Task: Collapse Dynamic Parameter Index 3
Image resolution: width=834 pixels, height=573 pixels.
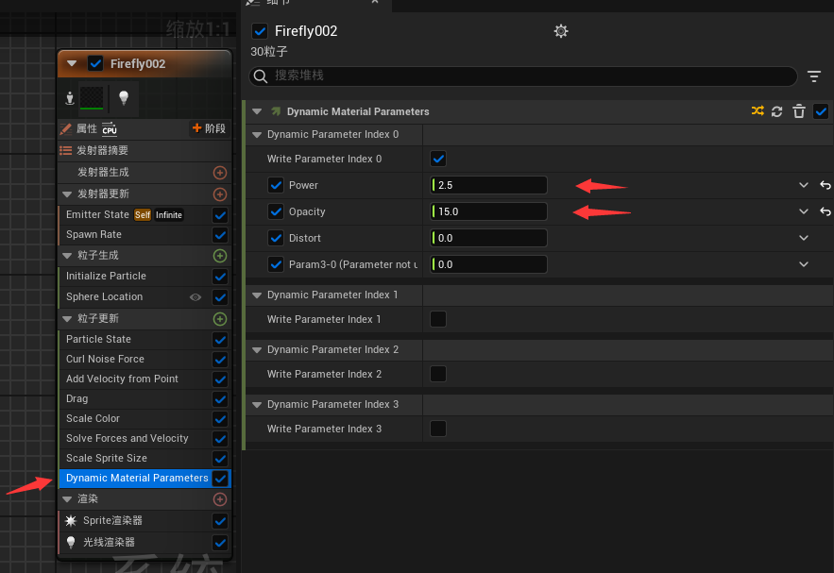Action: [x=257, y=405]
